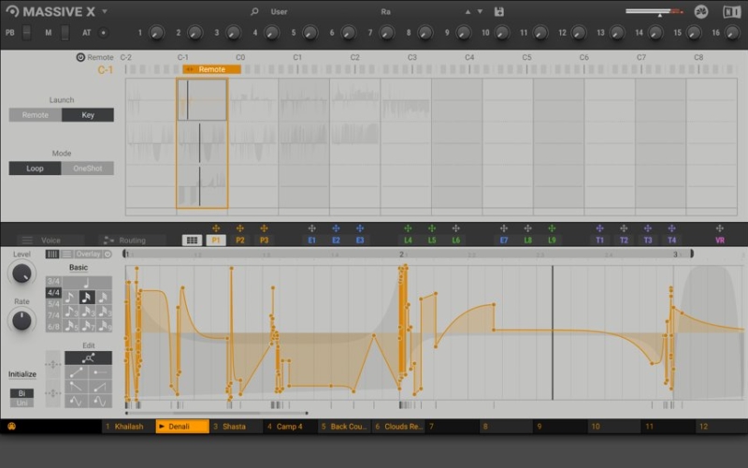Toggle the Remote power button
The width and height of the screenshot is (748, 468).
pos(80,57)
